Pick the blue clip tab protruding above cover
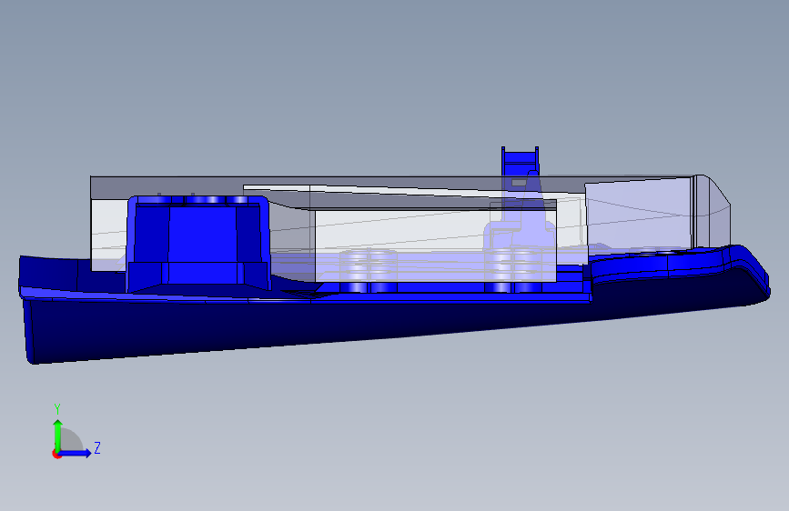 click(521, 161)
